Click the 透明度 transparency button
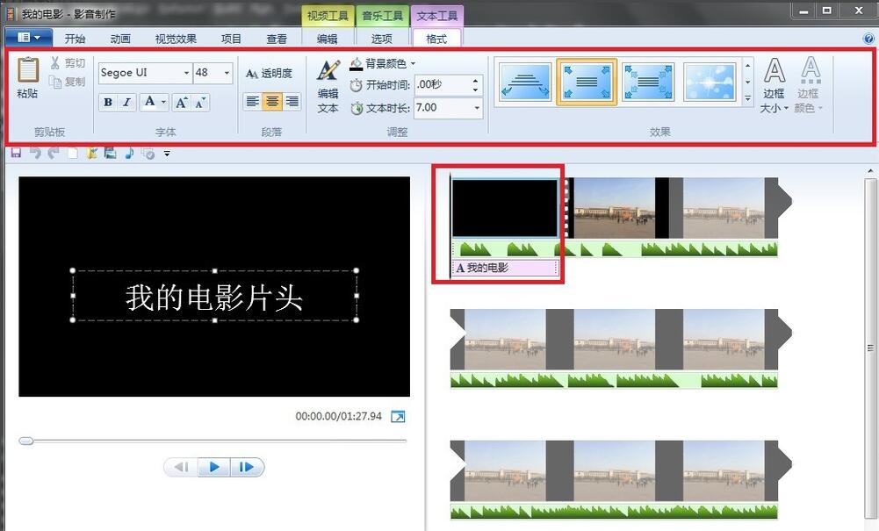Image resolution: width=879 pixels, height=531 pixels. (x=269, y=74)
